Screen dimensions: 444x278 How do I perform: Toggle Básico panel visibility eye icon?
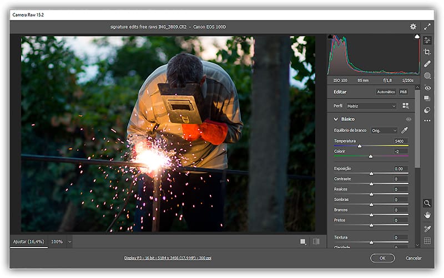point(408,119)
